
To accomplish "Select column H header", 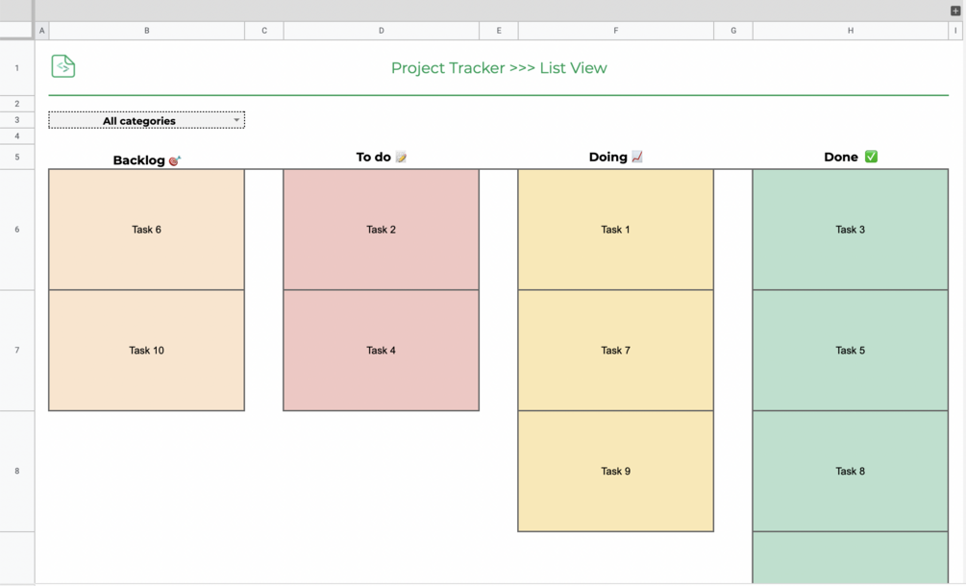I will click(850, 31).
